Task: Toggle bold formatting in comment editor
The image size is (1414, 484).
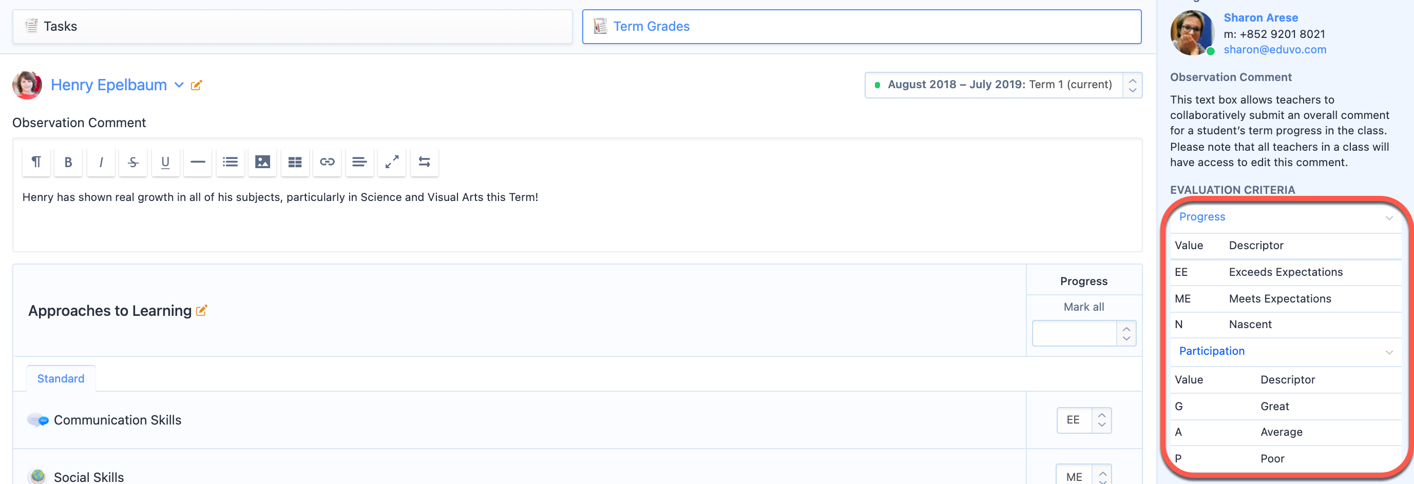Action: (68, 162)
